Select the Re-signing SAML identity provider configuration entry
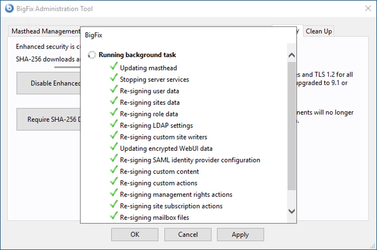The height and width of the screenshot is (250, 377). (x=190, y=160)
